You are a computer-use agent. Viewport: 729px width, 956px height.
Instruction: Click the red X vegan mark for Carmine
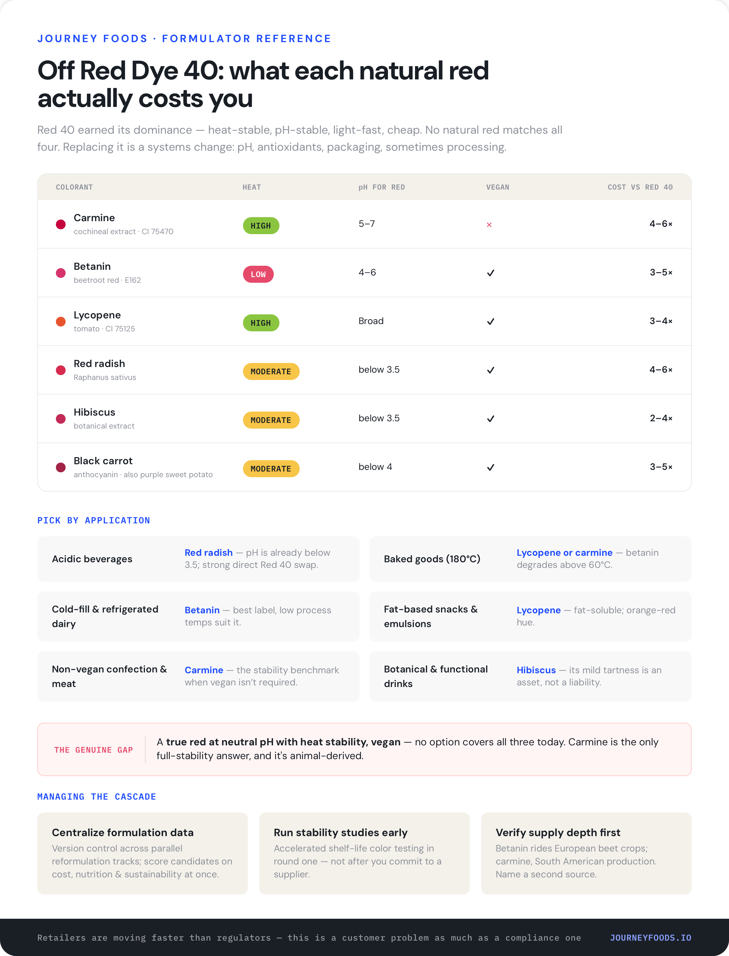coord(489,225)
